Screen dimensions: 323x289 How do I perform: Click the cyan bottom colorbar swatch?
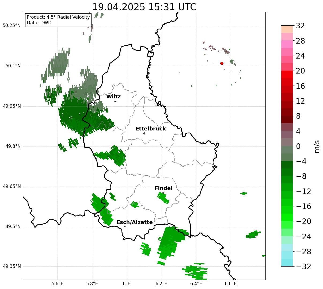click(x=287, y=263)
